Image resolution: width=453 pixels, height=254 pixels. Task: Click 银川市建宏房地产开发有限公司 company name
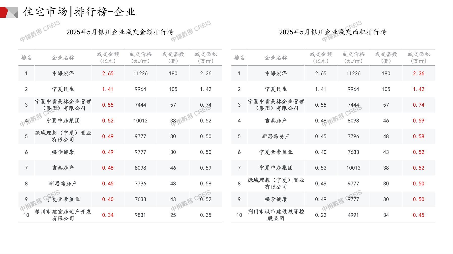click(63, 215)
